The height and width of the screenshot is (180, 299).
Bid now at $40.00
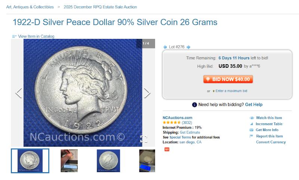tap(228, 79)
